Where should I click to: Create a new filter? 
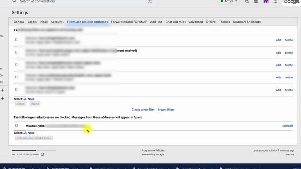tap(143, 109)
